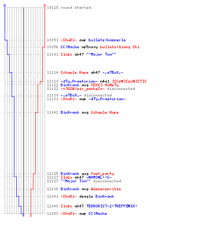Click BinKrank in the 11:42 row
Viewport: 209px width, 232px height.
pyautogui.click(x=70, y=112)
